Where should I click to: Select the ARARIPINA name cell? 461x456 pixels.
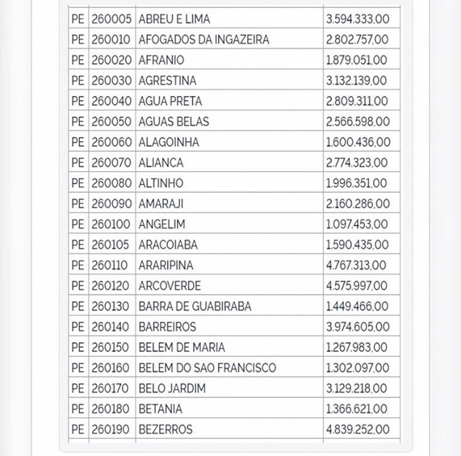[166, 265]
